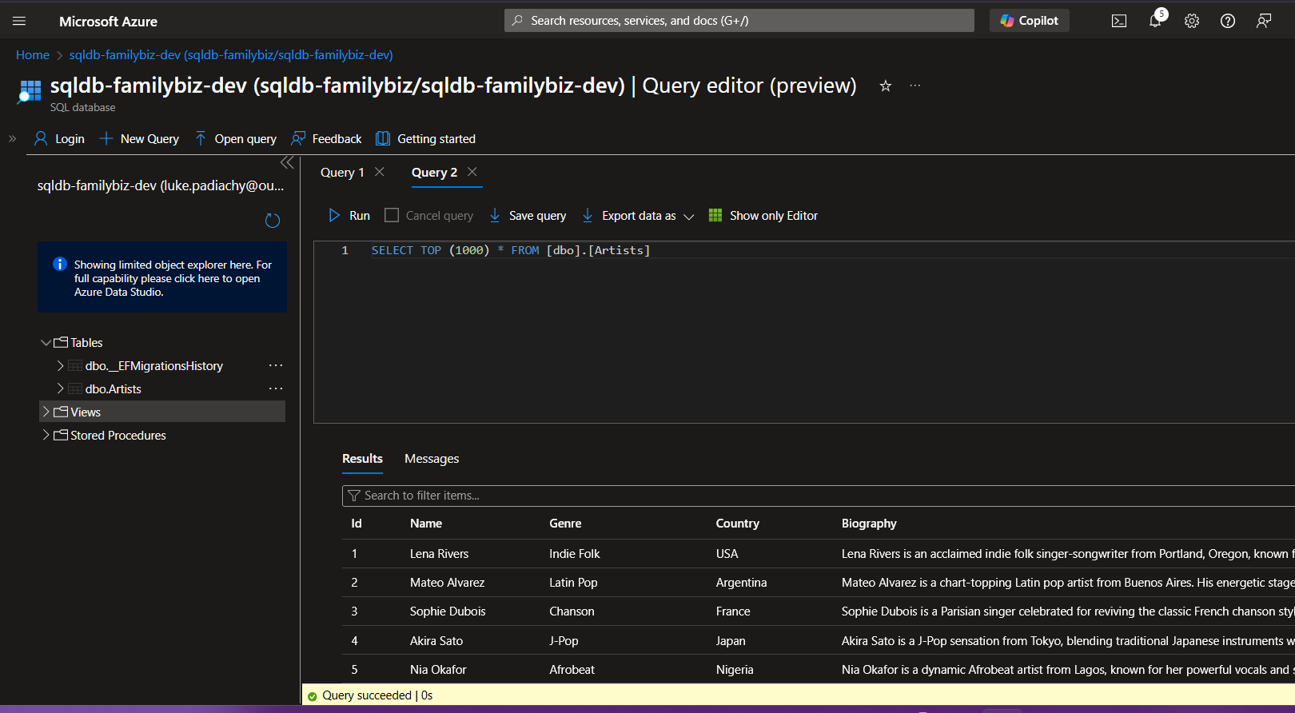Click the Cancel query checkbox icon
The width and height of the screenshot is (1295, 713).
pyautogui.click(x=392, y=215)
